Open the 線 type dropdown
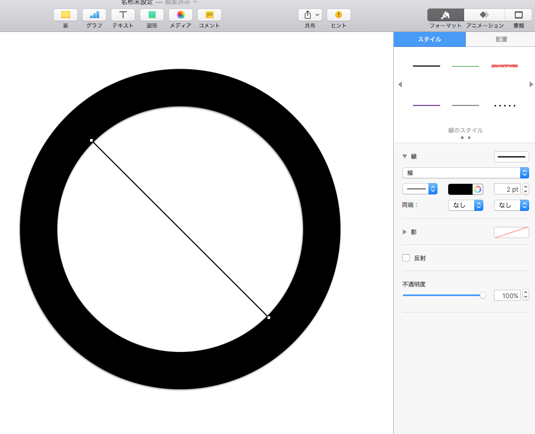 465,173
